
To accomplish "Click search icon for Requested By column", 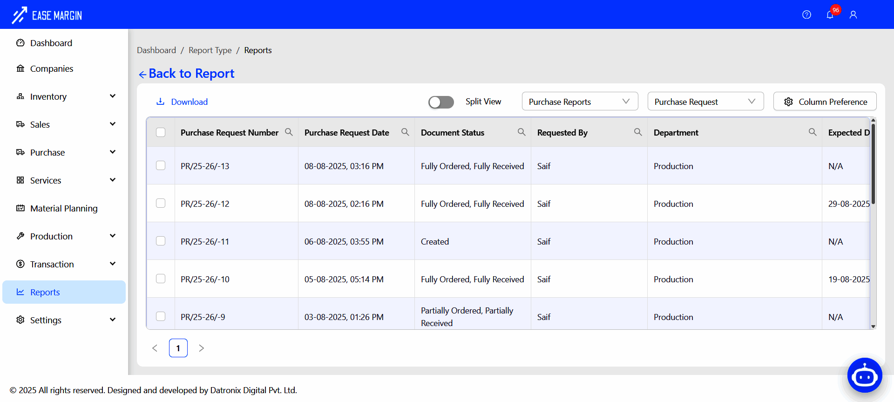I will coord(638,132).
